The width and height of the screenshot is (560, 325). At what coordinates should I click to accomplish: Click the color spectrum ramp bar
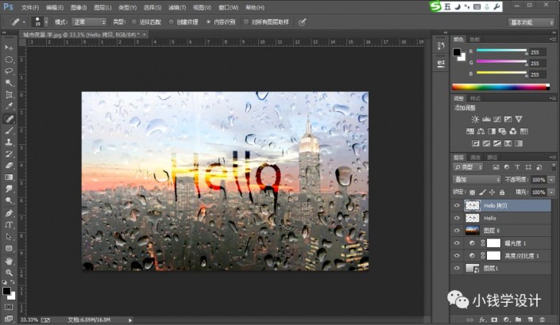pos(500,87)
